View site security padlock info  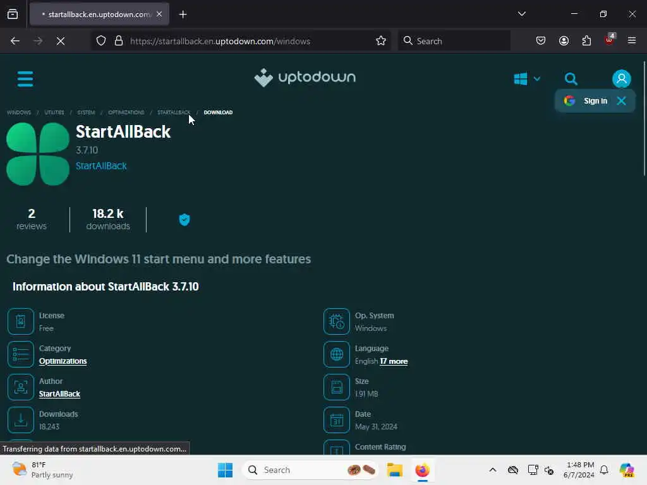point(119,41)
